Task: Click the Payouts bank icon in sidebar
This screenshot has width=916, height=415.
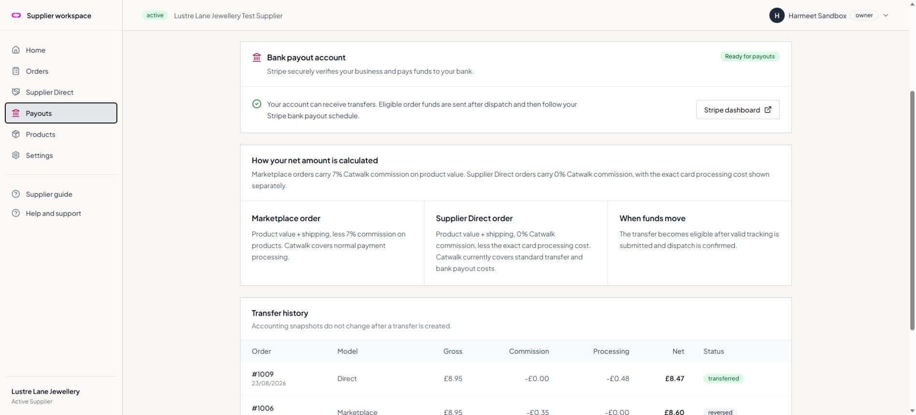Action: [16, 113]
